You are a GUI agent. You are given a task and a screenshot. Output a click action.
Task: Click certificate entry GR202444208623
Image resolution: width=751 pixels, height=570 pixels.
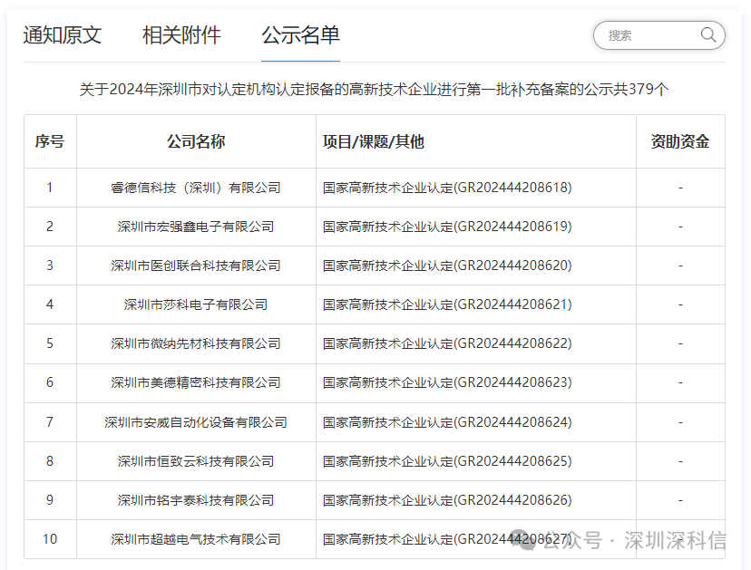[x=447, y=382]
